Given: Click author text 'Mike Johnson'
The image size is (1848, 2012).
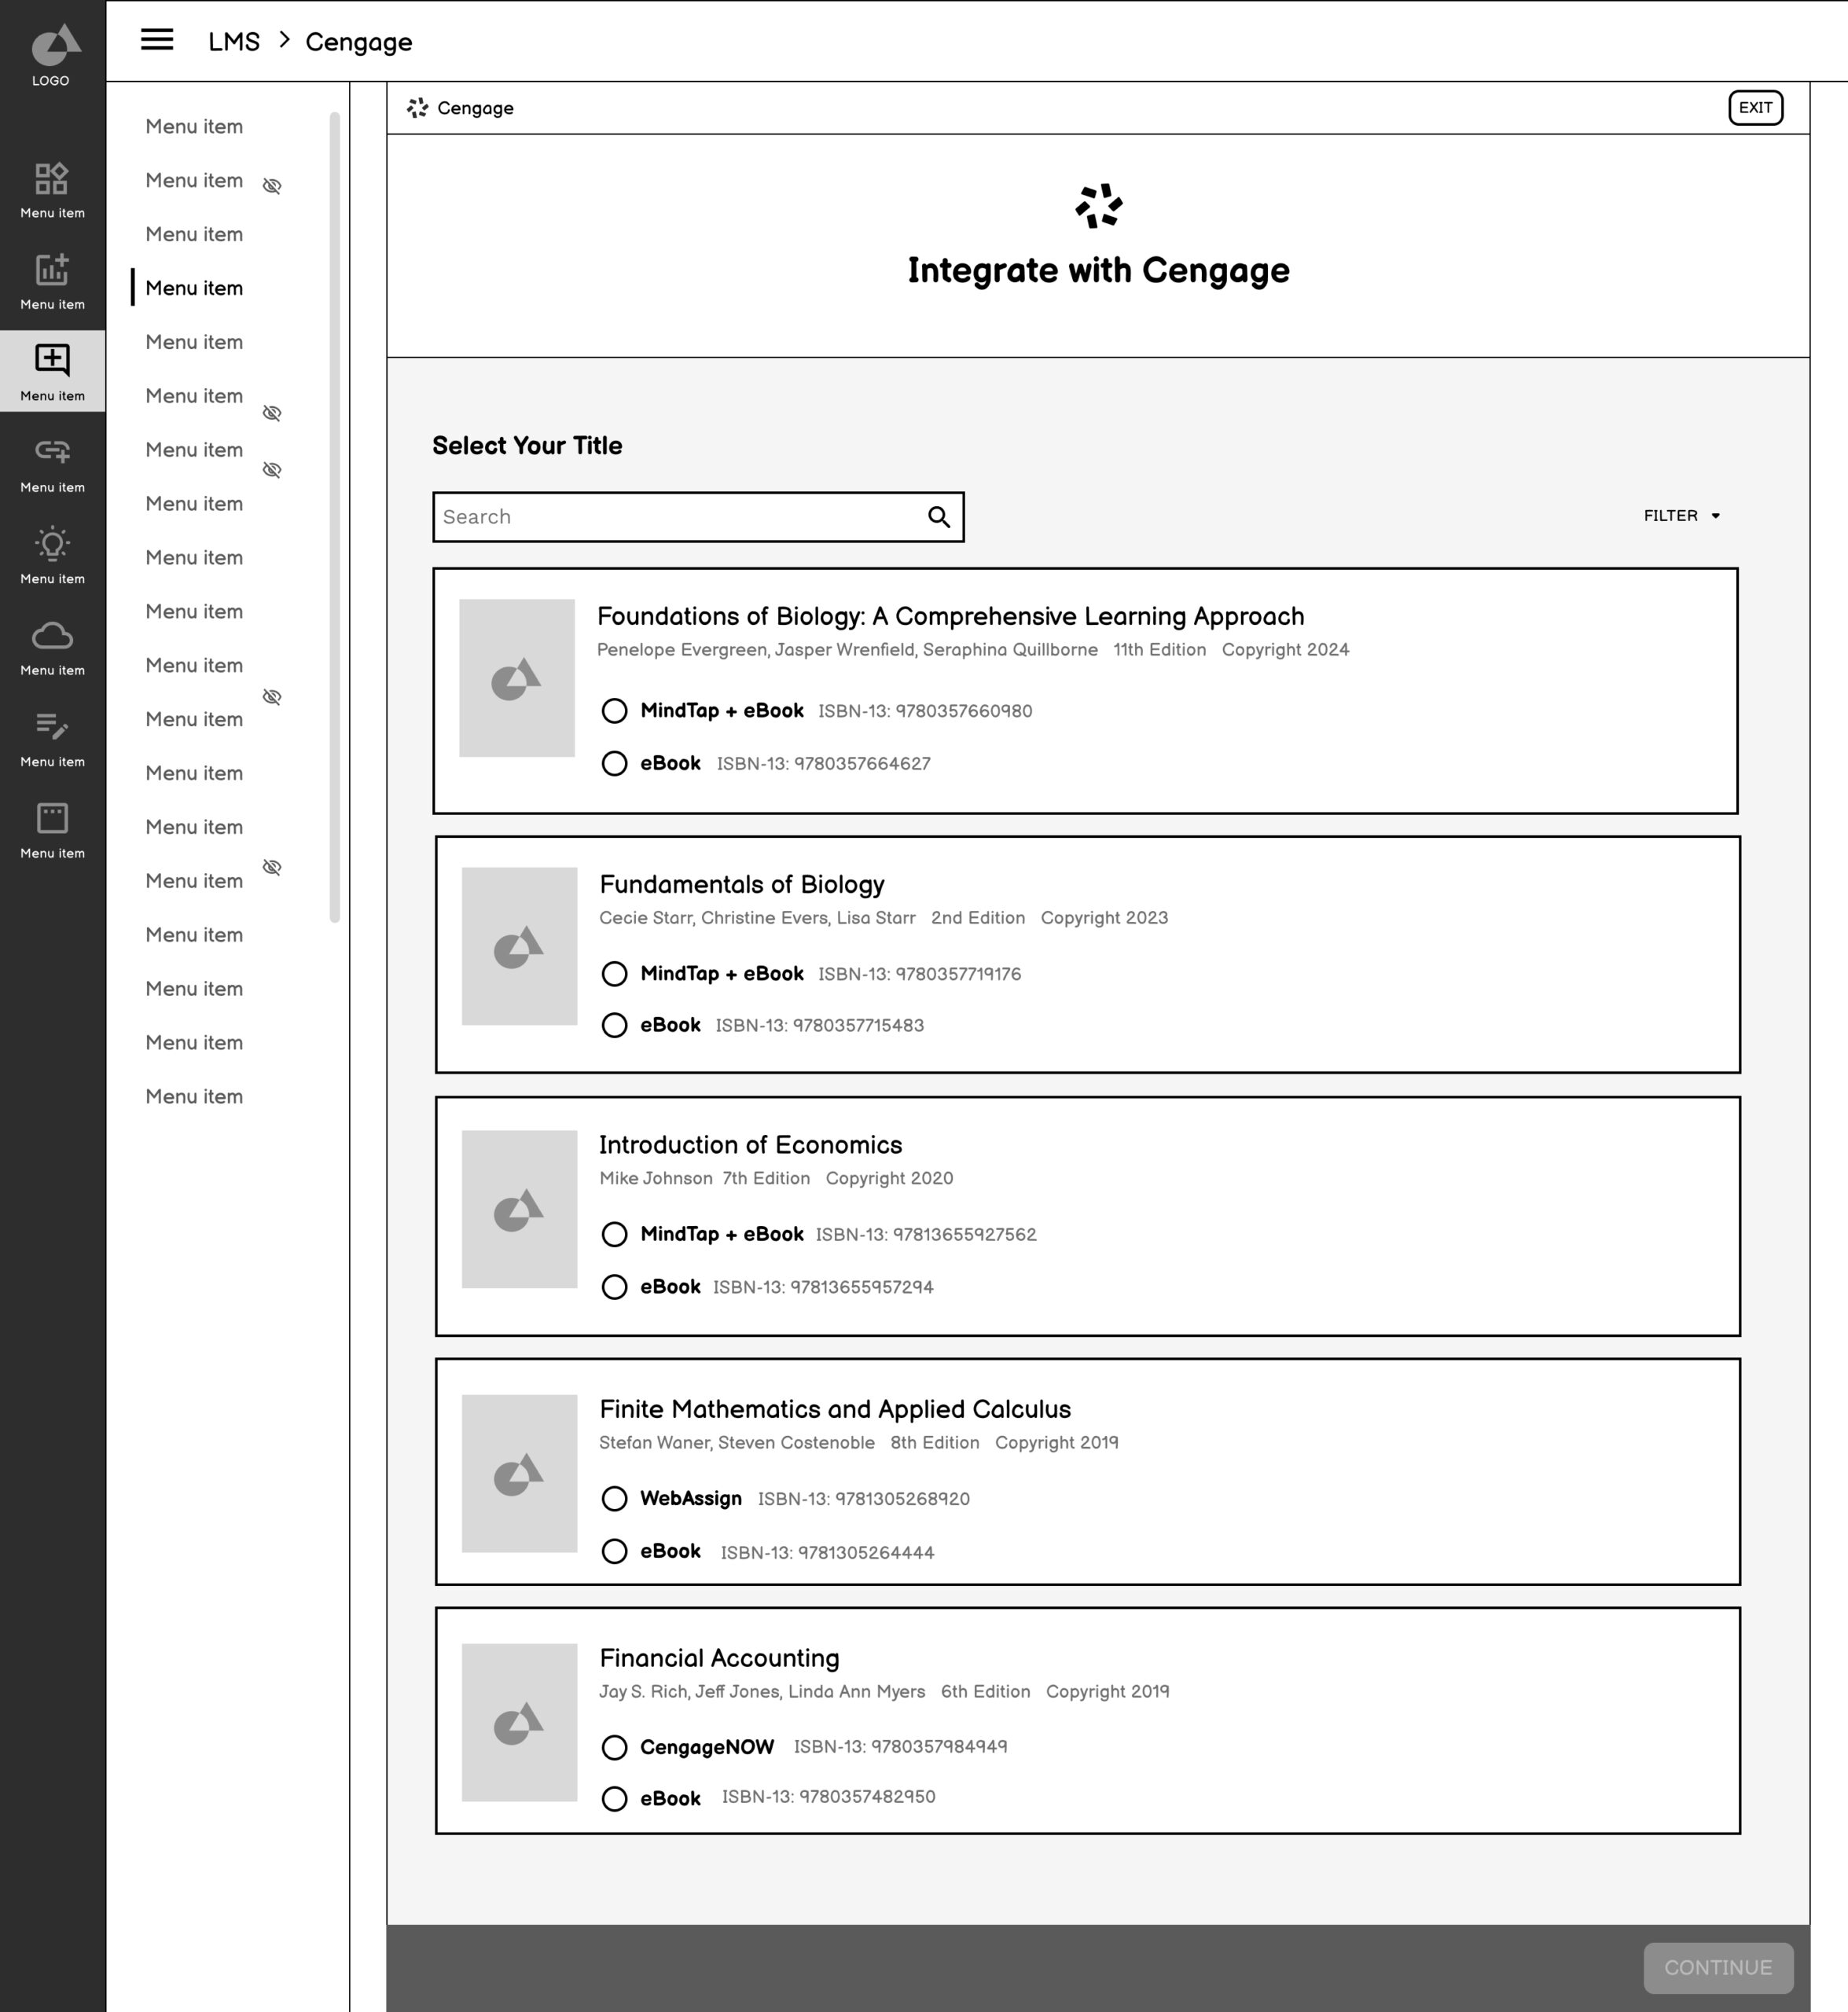Looking at the screenshot, I should [655, 1179].
